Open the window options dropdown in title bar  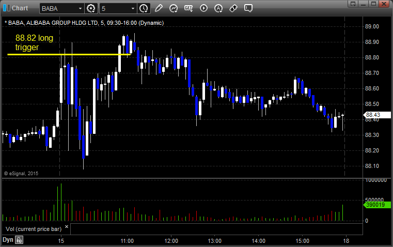pyautogui.click(x=353, y=4)
